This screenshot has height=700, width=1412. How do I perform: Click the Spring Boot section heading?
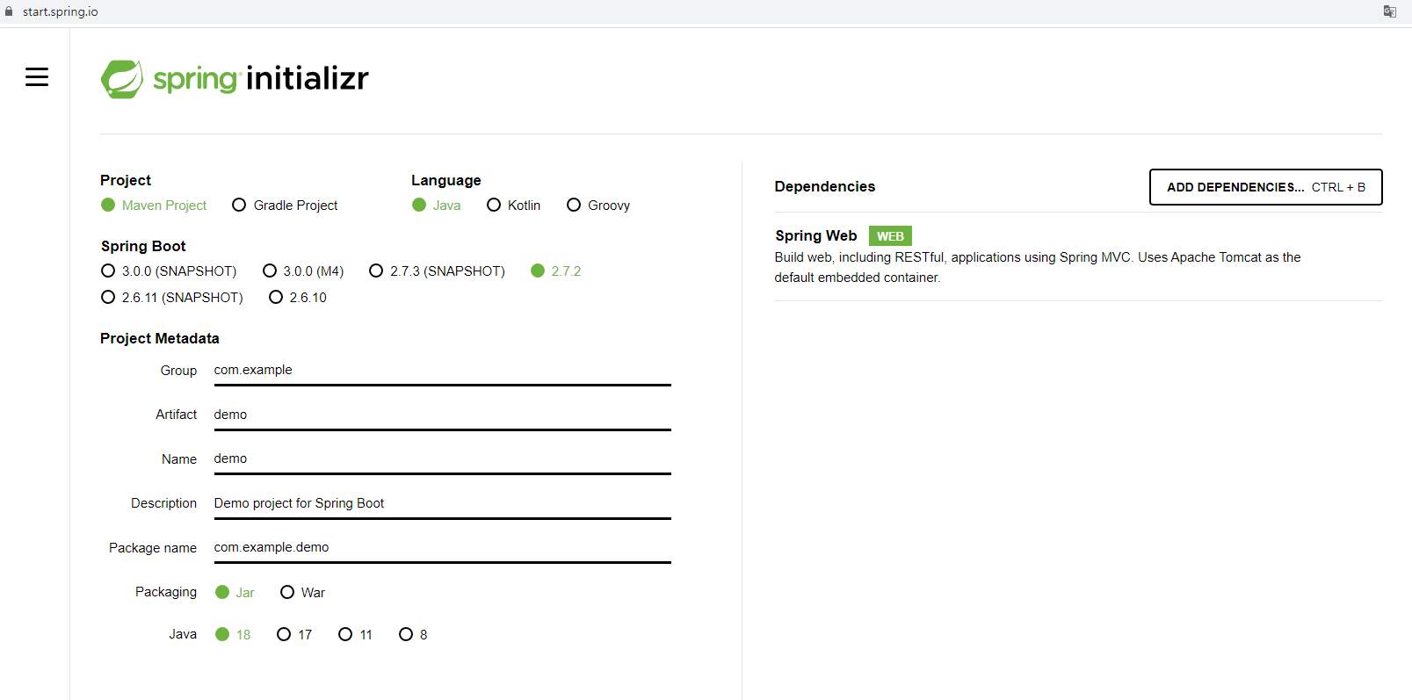coord(143,246)
